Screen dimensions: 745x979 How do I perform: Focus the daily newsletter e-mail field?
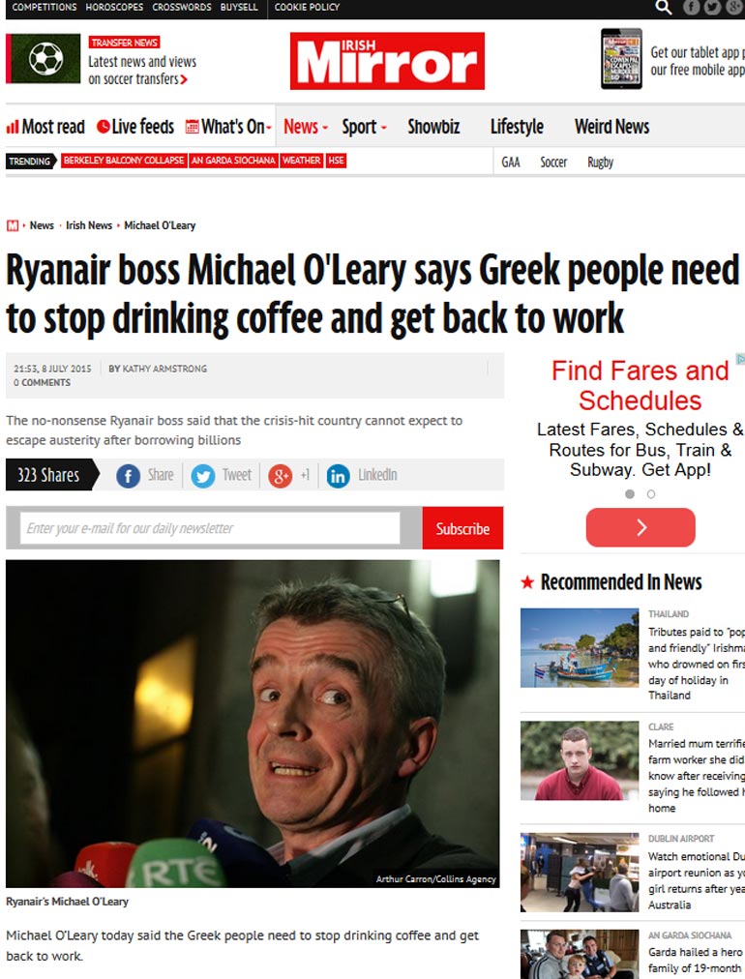[210, 528]
